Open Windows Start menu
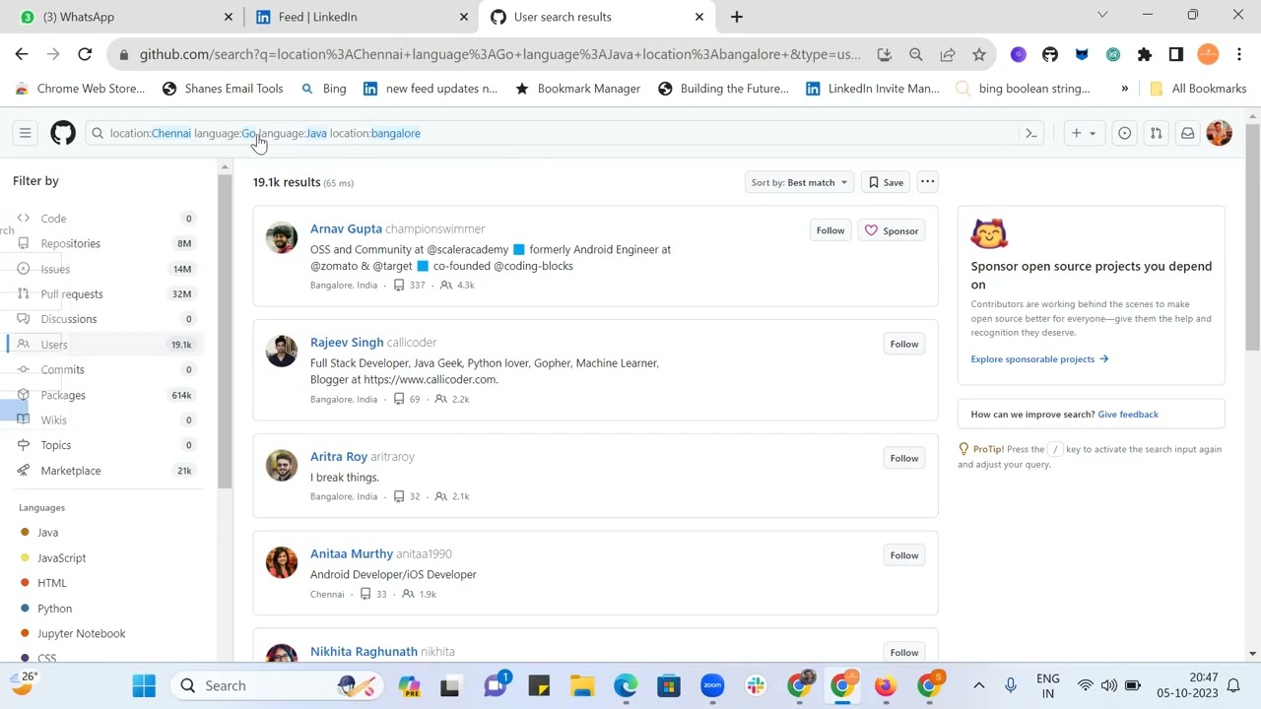This screenshot has height=709, width=1261. [144, 686]
